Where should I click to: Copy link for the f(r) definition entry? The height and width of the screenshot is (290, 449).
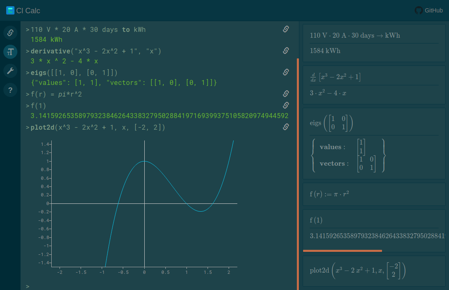[x=286, y=94]
